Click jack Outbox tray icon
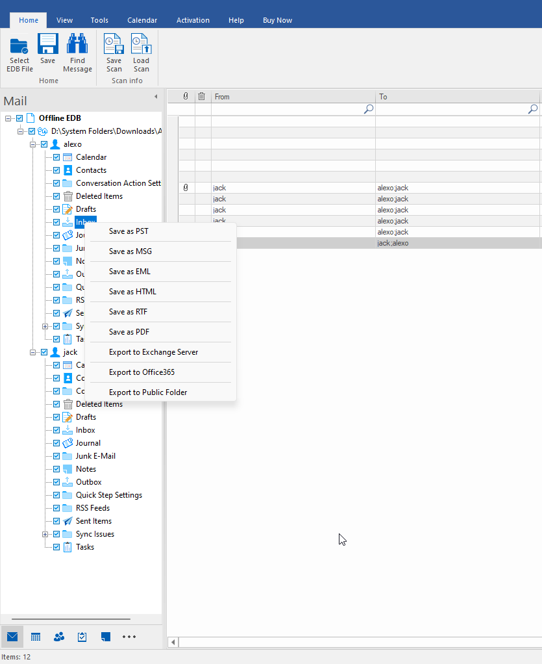The height and width of the screenshot is (664, 542). pyautogui.click(x=68, y=482)
